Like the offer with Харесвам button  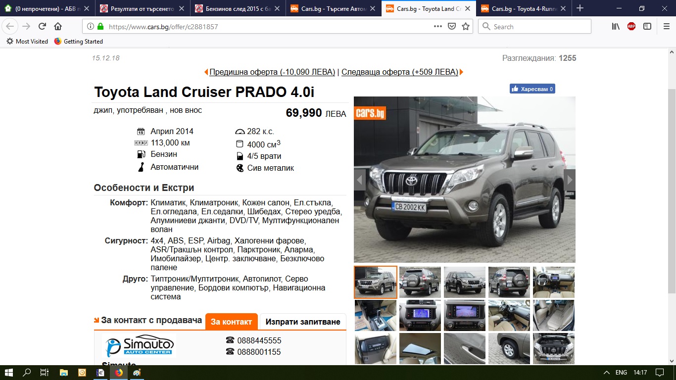(x=532, y=89)
